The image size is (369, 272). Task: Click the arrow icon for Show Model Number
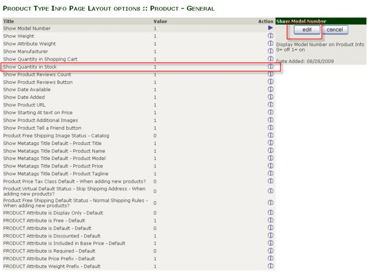coord(271,28)
